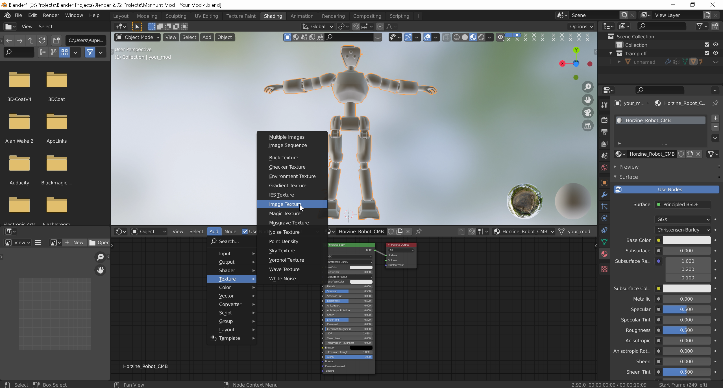The width and height of the screenshot is (723, 388).
Task: Uncheck the Collection exclude checkbox
Action: point(707,45)
